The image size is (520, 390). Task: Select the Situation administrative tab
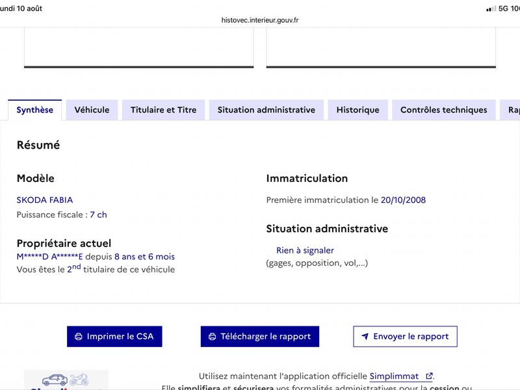266,110
